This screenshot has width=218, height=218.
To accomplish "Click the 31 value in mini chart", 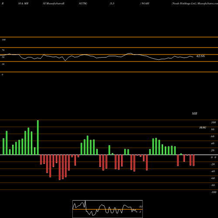I will click(140, 207).
